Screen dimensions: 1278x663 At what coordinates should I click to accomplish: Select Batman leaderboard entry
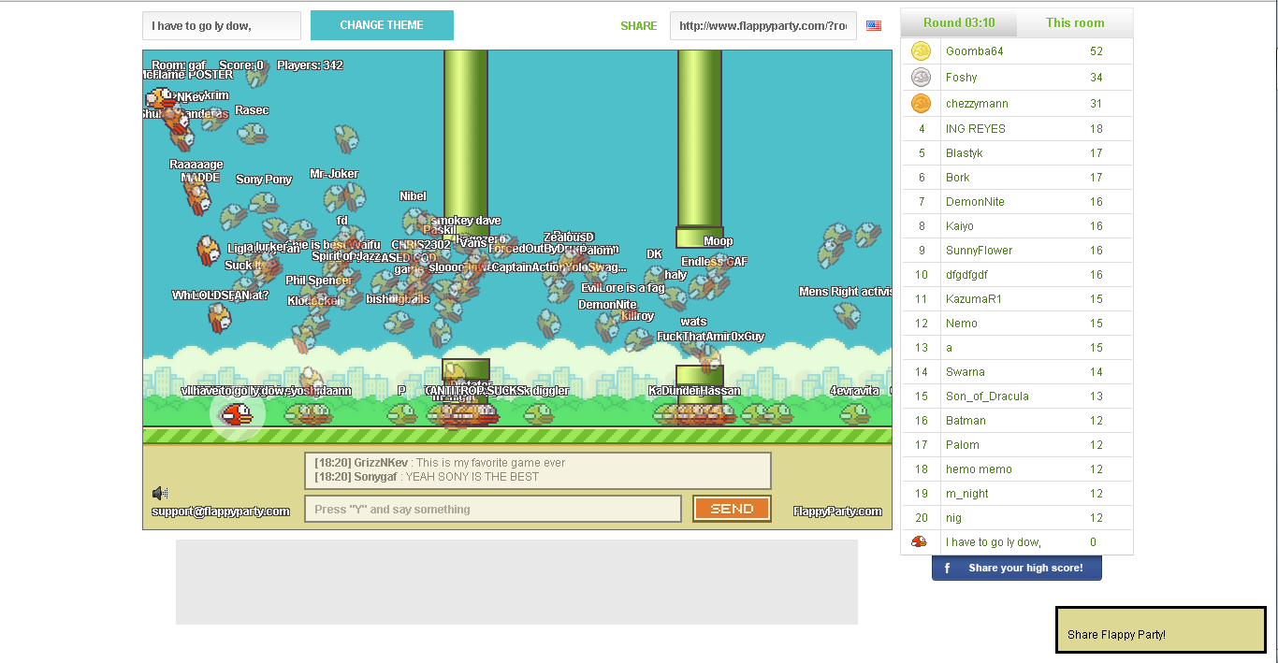[1017, 421]
